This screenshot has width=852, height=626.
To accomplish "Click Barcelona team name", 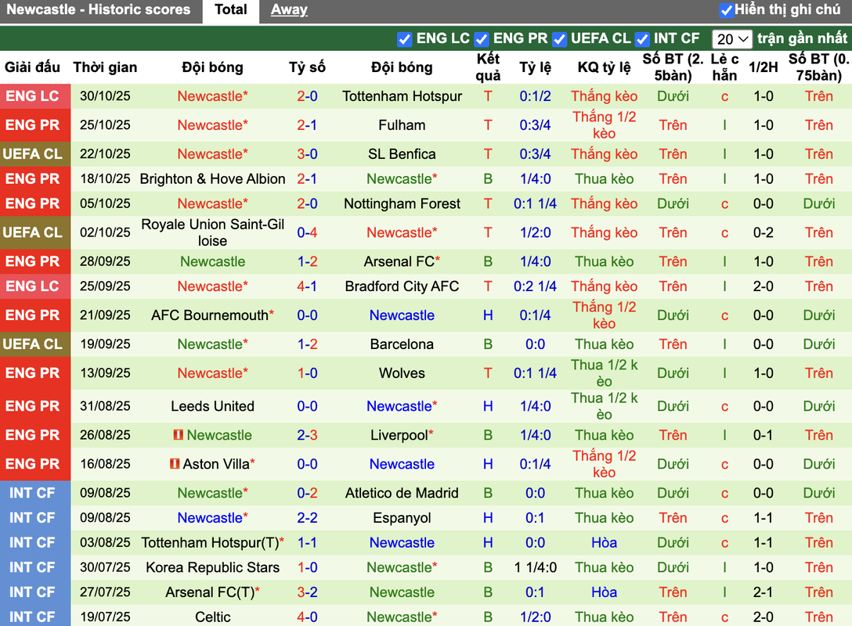I will tap(402, 344).
